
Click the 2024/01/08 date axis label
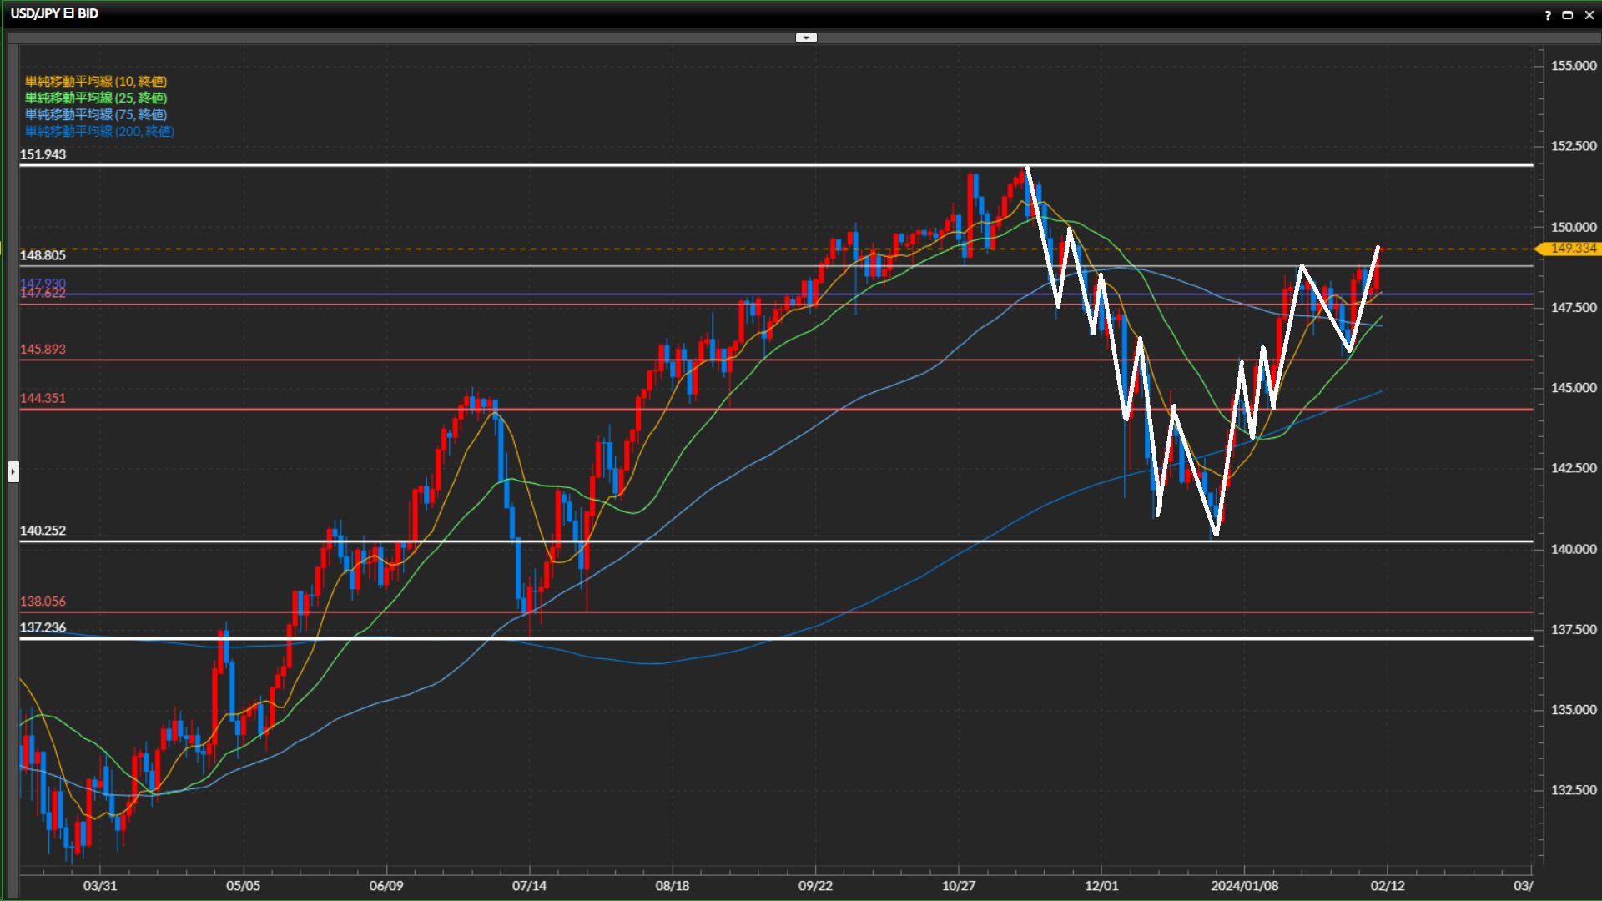pos(1244,886)
